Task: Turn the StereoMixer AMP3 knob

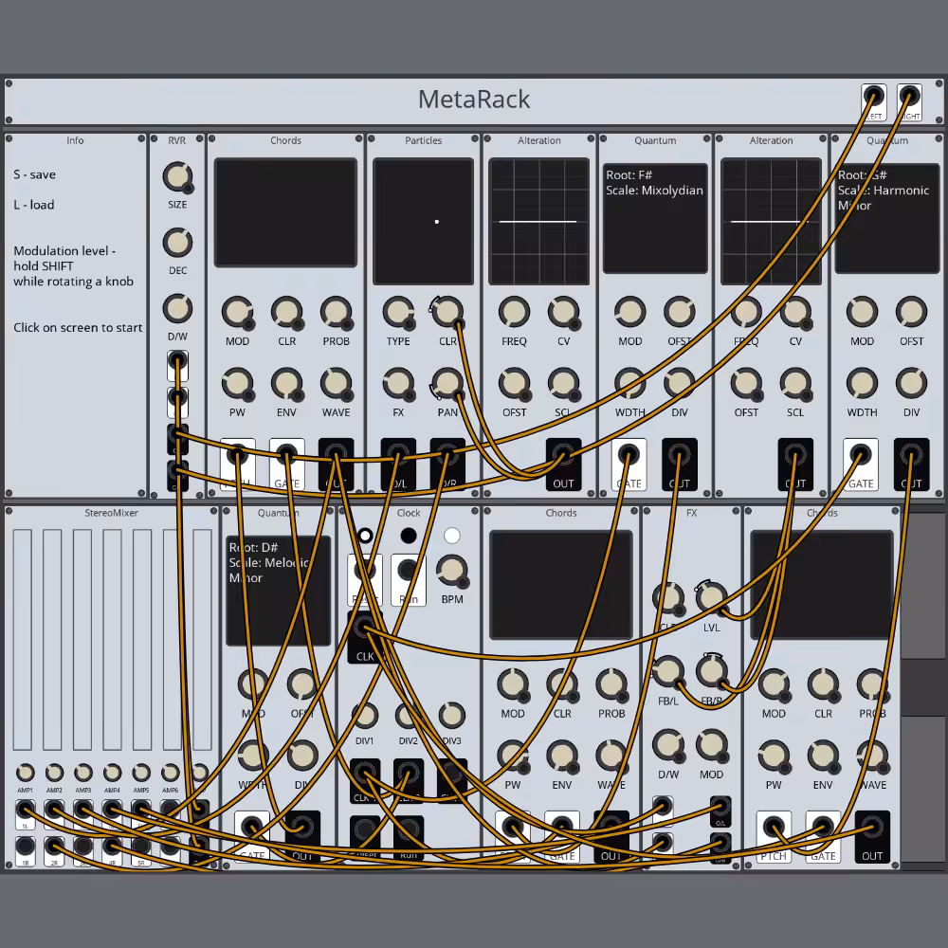Action: [82, 772]
